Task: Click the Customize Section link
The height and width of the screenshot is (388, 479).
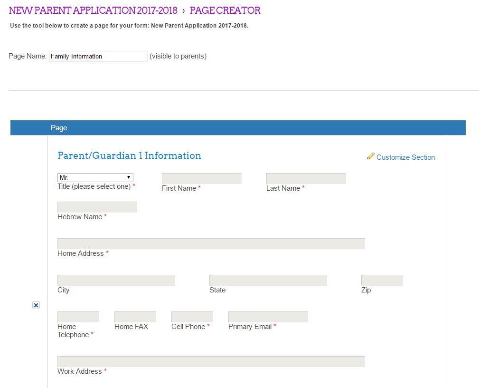Action: click(405, 157)
